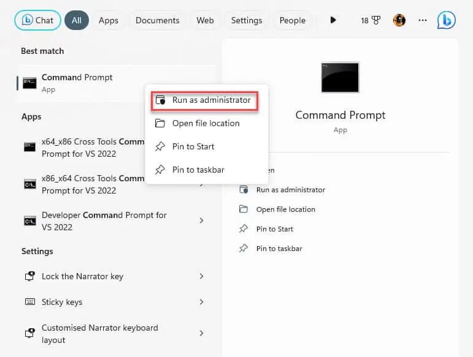Open Lock the Narrator key setting

[82, 276]
